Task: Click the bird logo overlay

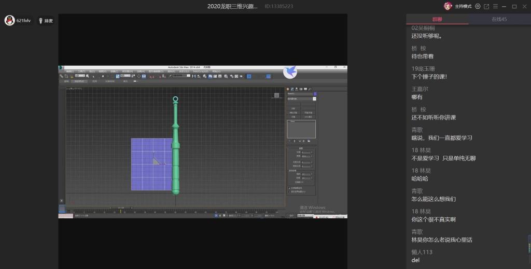Action: 290,71
